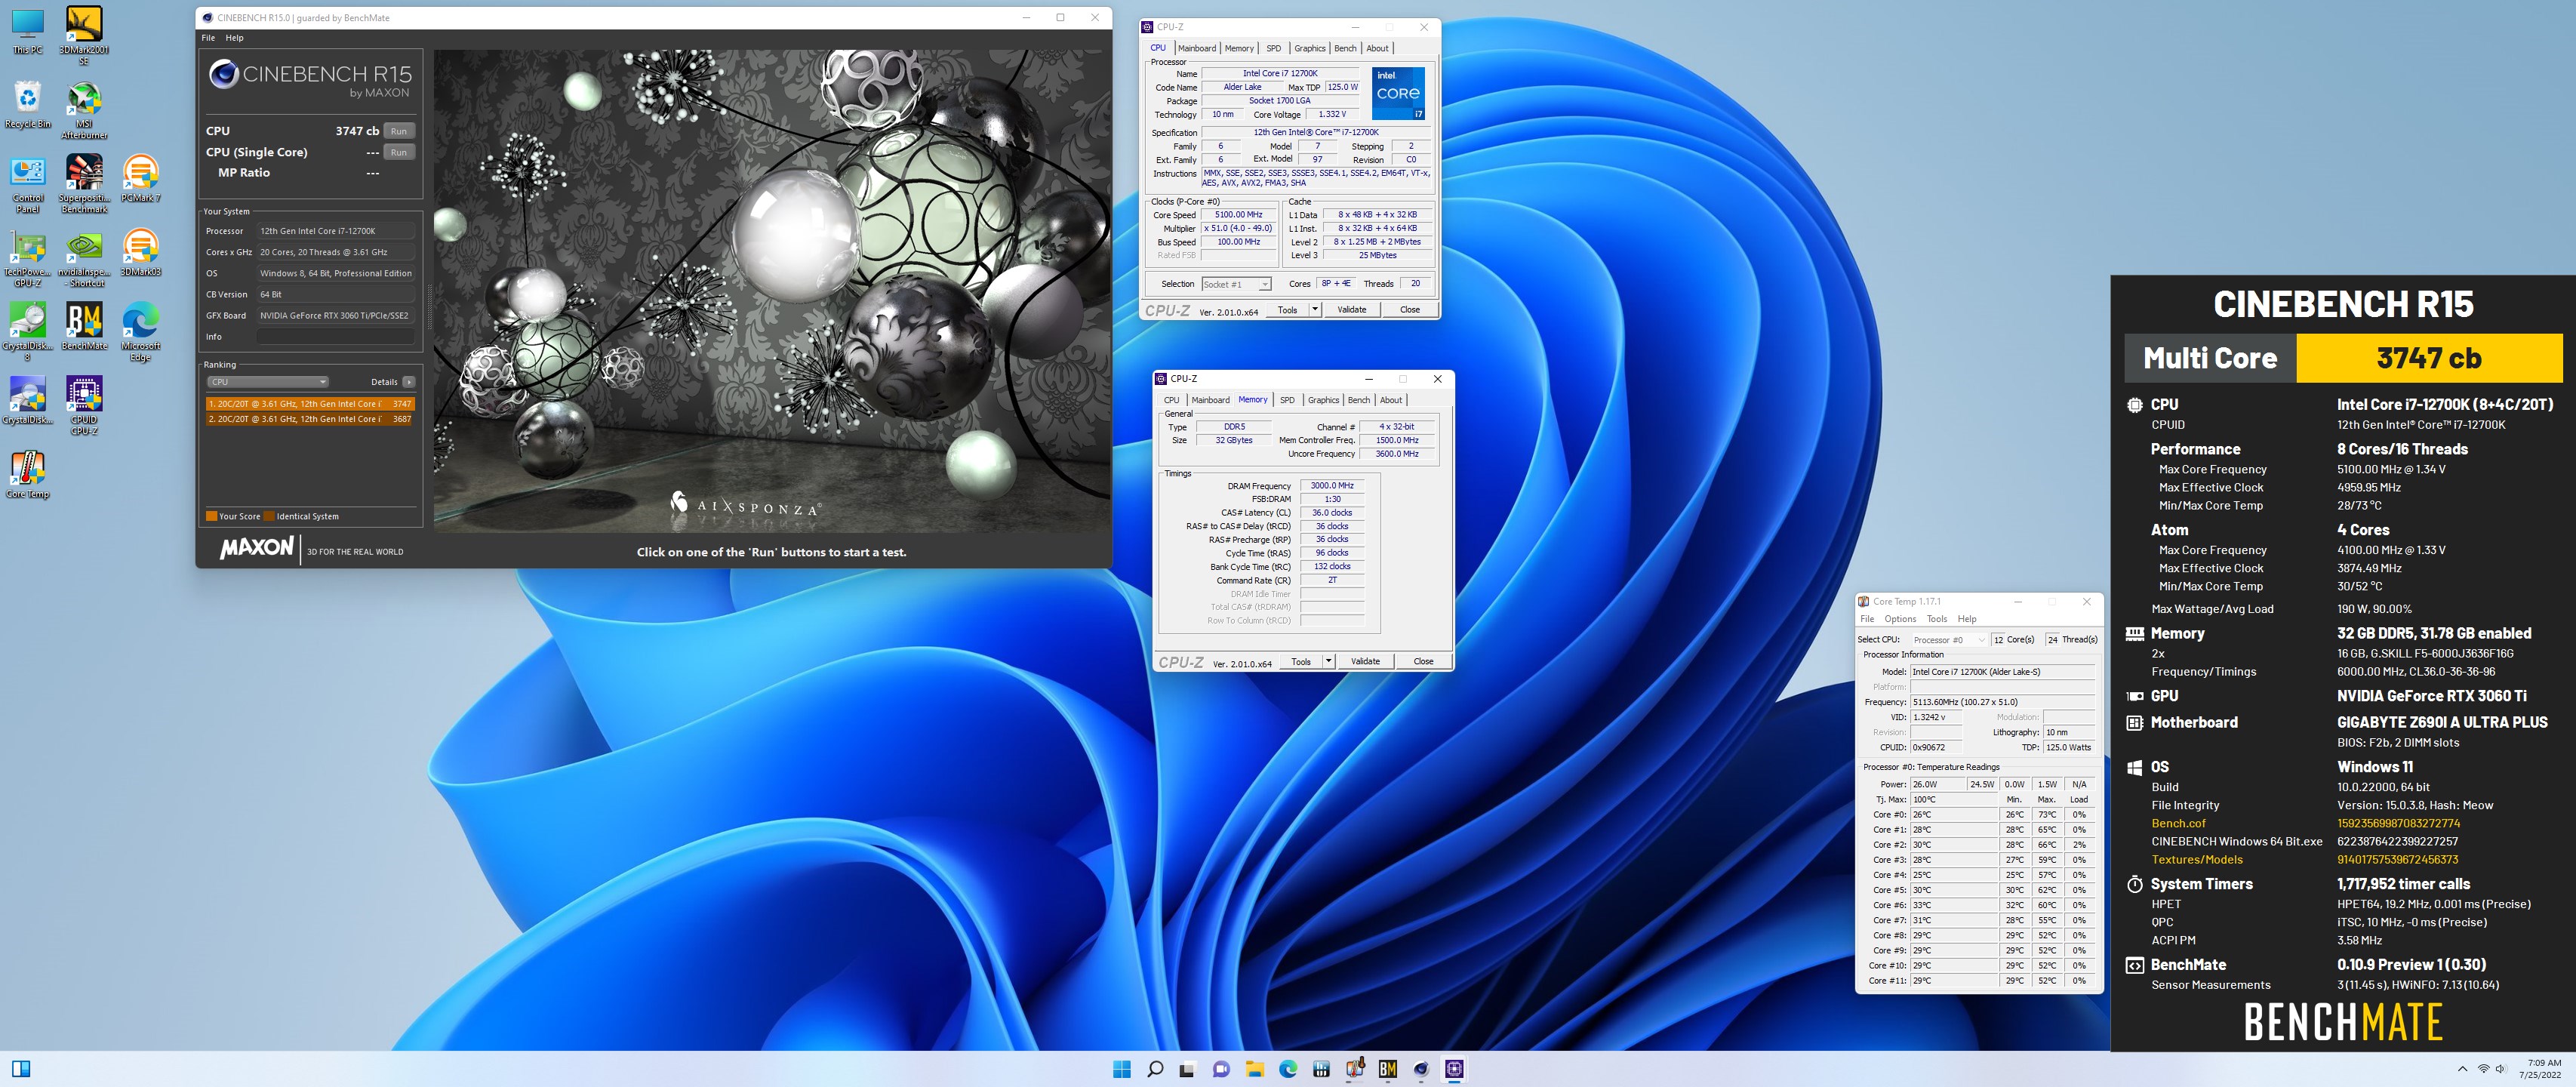Viewport: 2576px width, 1087px height.
Task: Open This PC desktop icon
Action: [28, 31]
